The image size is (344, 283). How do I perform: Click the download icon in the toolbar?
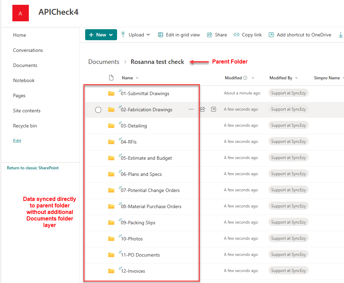[341, 35]
